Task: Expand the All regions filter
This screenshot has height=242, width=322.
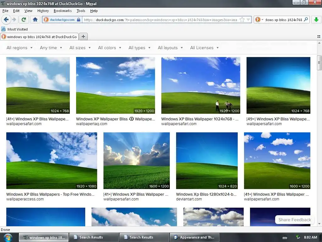Action: pyautogui.click(x=19, y=48)
